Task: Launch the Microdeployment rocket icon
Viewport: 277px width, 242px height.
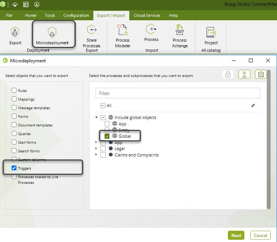Action: pos(52,32)
